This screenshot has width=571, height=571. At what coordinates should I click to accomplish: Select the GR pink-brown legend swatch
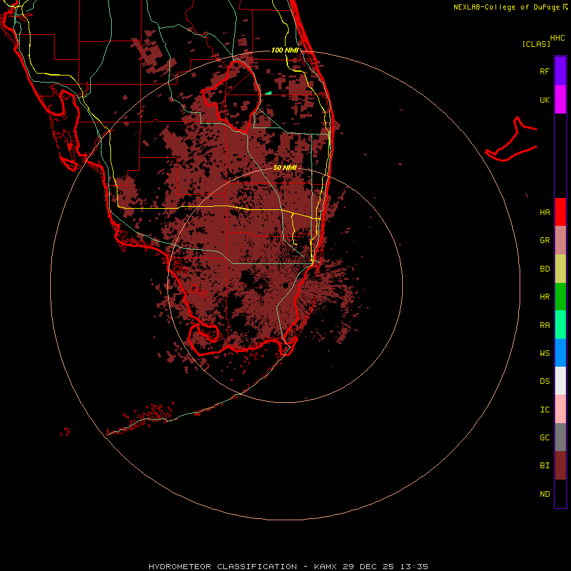point(560,240)
